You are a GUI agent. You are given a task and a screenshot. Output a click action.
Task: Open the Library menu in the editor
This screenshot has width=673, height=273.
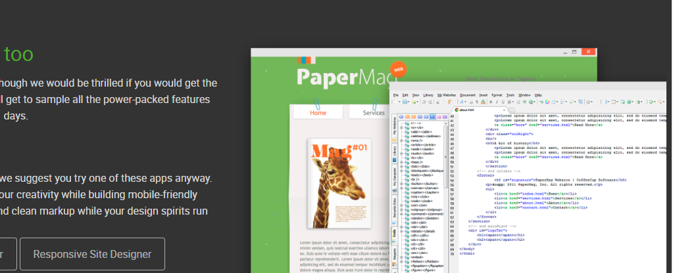tap(428, 95)
